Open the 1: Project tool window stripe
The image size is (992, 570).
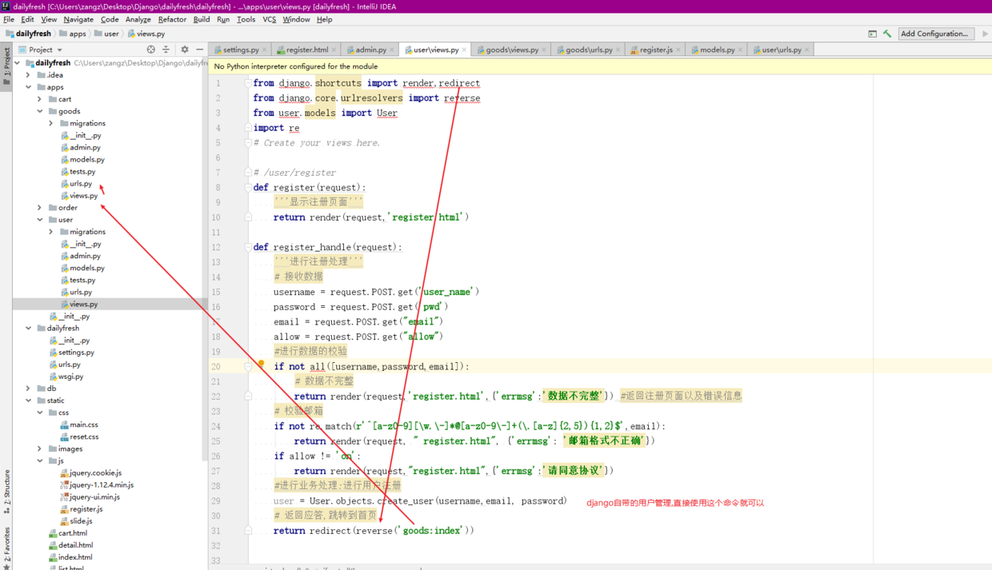pyautogui.click(x=6, y=67)
